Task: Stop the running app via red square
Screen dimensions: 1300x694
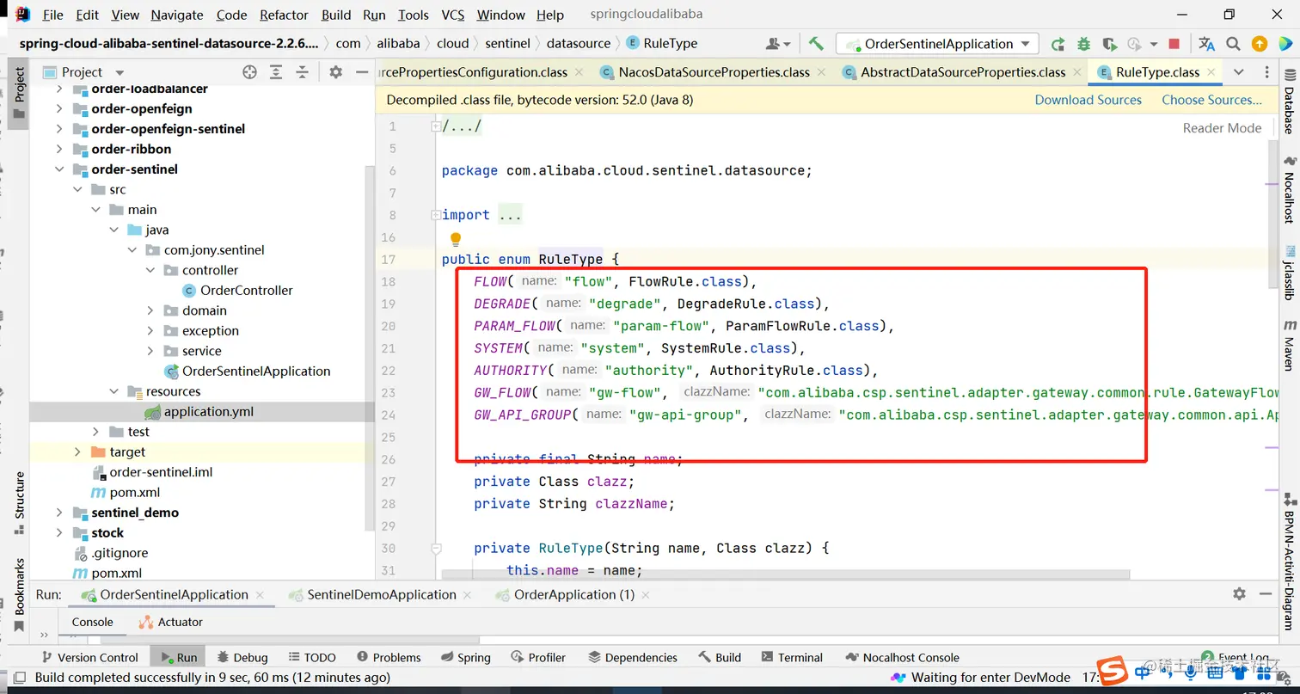Action: 1175,44
